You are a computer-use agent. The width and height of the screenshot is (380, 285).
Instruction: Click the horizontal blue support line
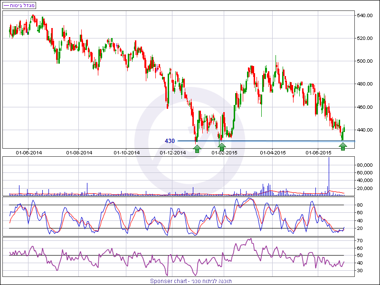[285, 141]
